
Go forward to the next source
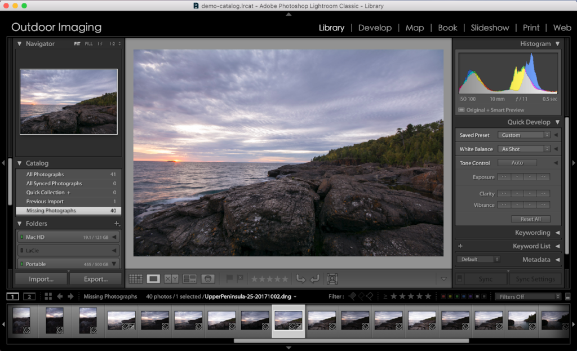pyautogui.click(x=70, y=296)
